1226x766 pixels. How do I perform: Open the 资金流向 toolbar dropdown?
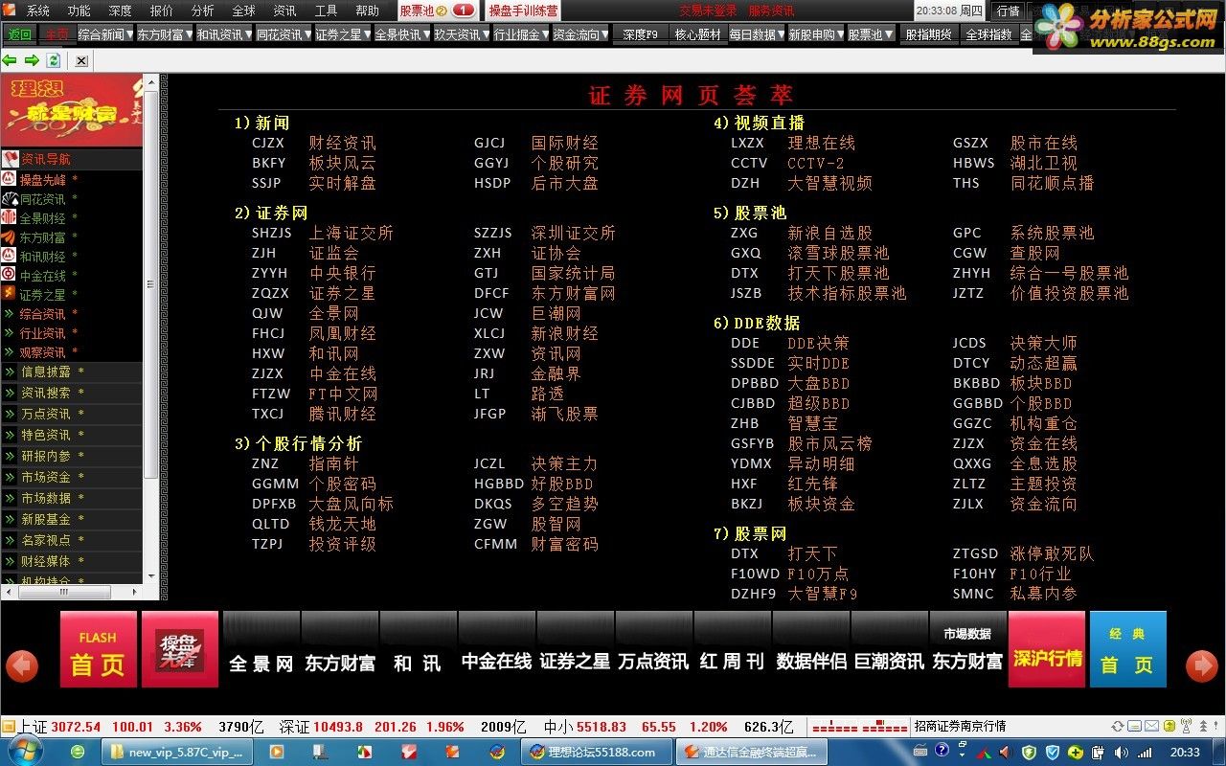tap(579, 34)
